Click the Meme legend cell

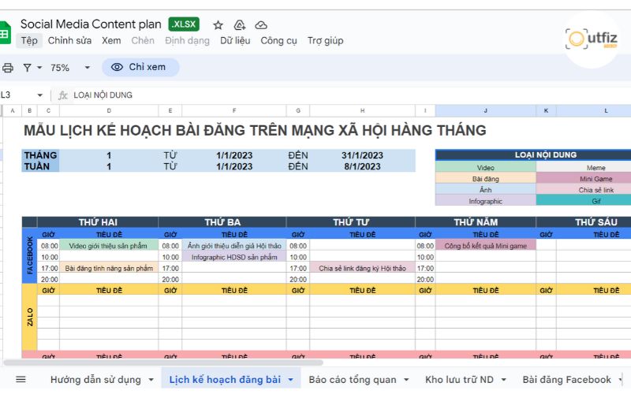(x=584, y=168)
